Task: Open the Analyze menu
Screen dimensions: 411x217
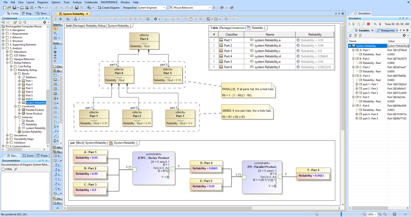Action: click(77, 2)
